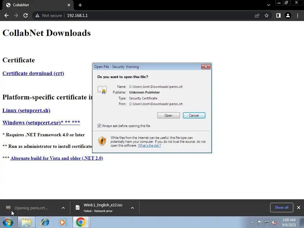Image resolution: width=304 pixels, height=228 pixels.
Task: Open Action Center flag icon
Action: (x=259, y=222)
